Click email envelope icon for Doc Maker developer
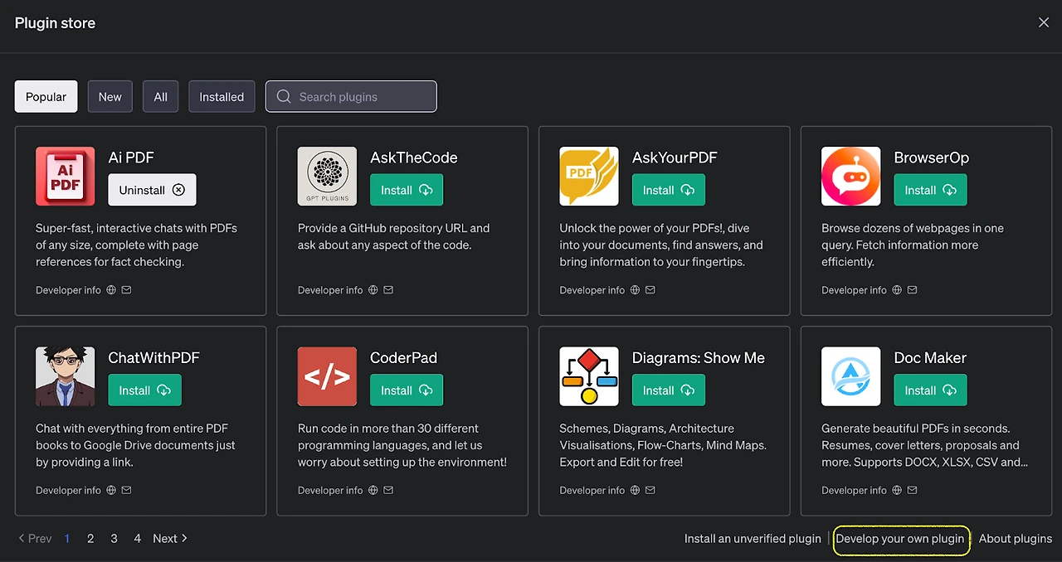1062x562 pixels. point(912,490)
